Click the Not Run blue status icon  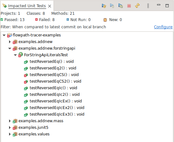pyautogui.click(x=68, y=19)
